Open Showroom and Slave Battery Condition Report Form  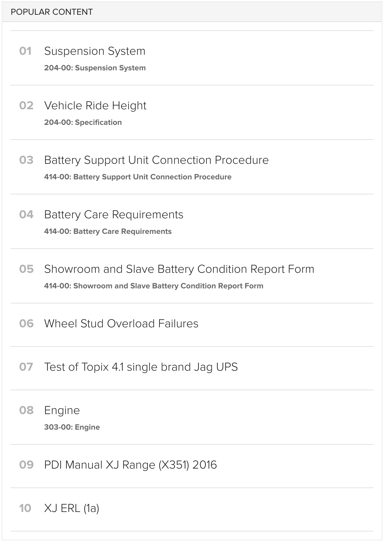click(179, 269)
